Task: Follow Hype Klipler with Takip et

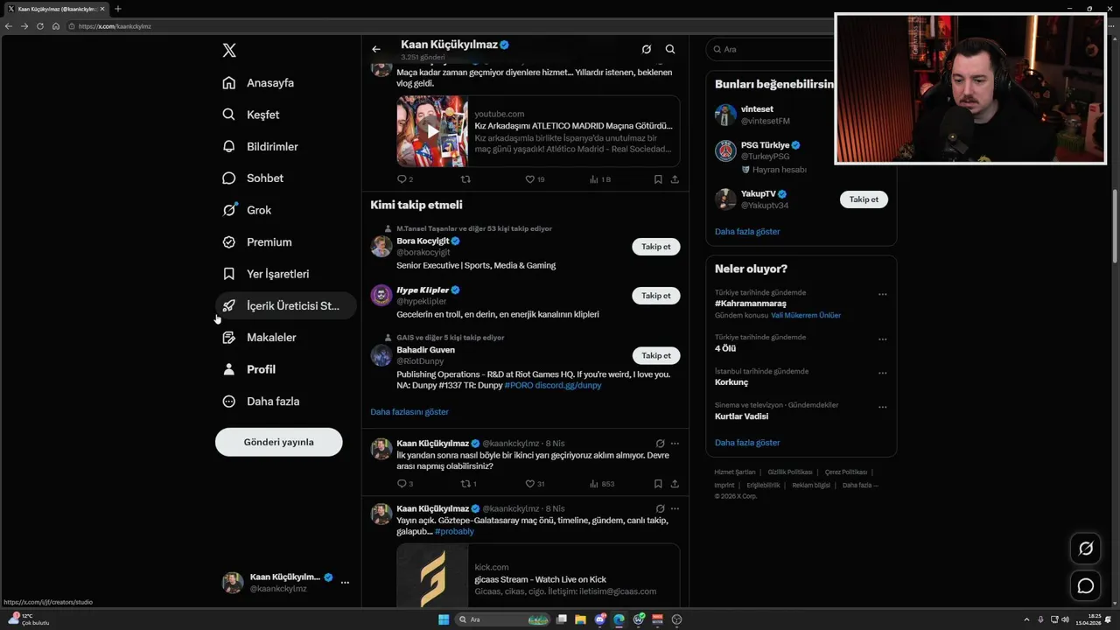Action: point(656,296)
